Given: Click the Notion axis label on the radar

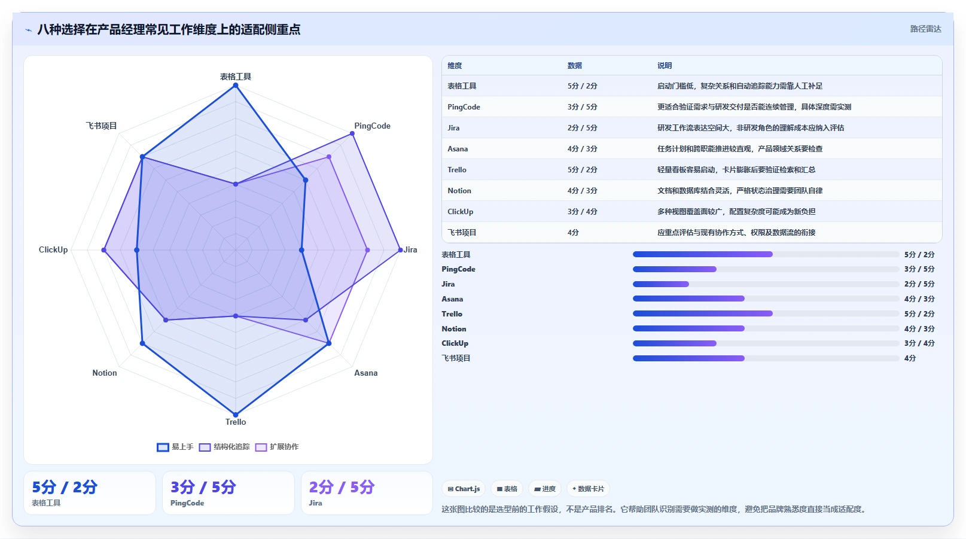Looking at the screenshot, I should click(105, 373).
